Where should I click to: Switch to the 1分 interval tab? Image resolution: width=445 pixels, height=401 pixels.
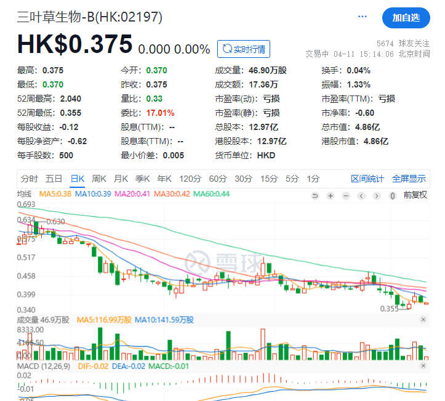click(313, 179)
